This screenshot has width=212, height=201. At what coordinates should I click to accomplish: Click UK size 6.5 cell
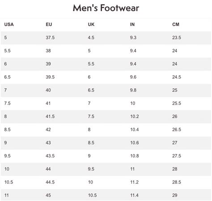pyautogui.click(x=91, y=90)
